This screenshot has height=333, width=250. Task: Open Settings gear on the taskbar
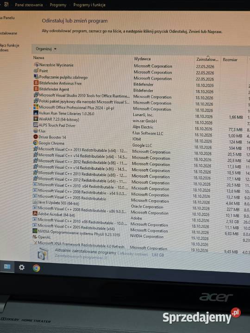pyautogui.click(x=22, y=267)
